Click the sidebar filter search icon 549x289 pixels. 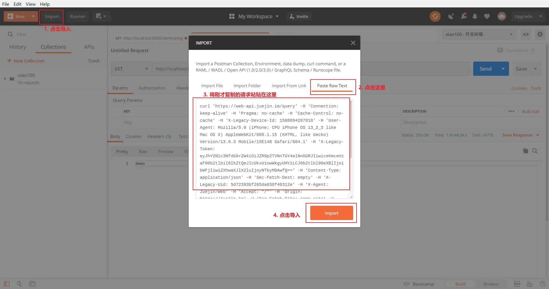pos(10,34)
